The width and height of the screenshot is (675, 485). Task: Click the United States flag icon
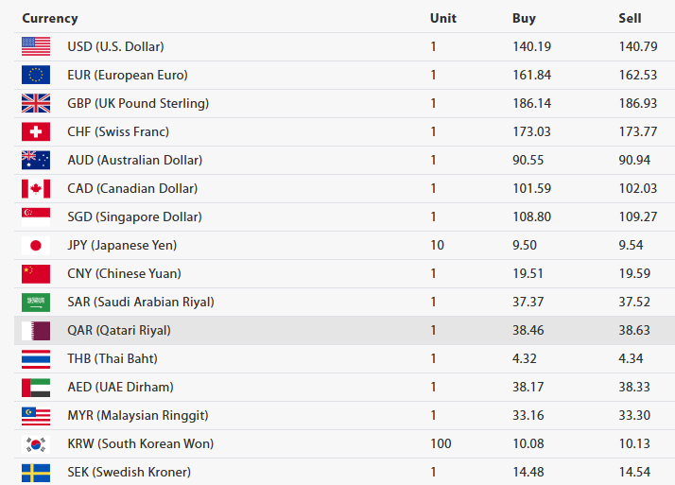tap(36, 46)
